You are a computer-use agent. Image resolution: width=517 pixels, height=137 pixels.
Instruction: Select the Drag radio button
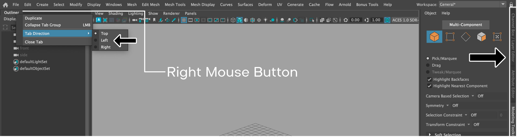tap(428, 65)
